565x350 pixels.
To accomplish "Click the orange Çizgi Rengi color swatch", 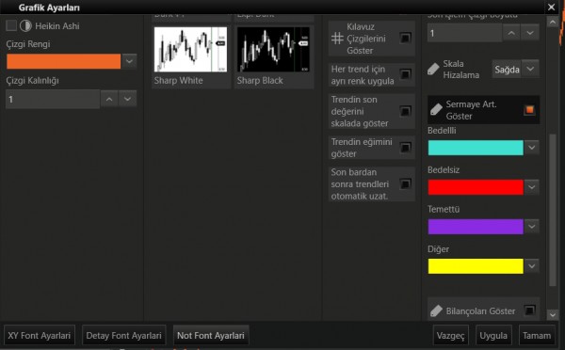I will [x=63, y=61].
